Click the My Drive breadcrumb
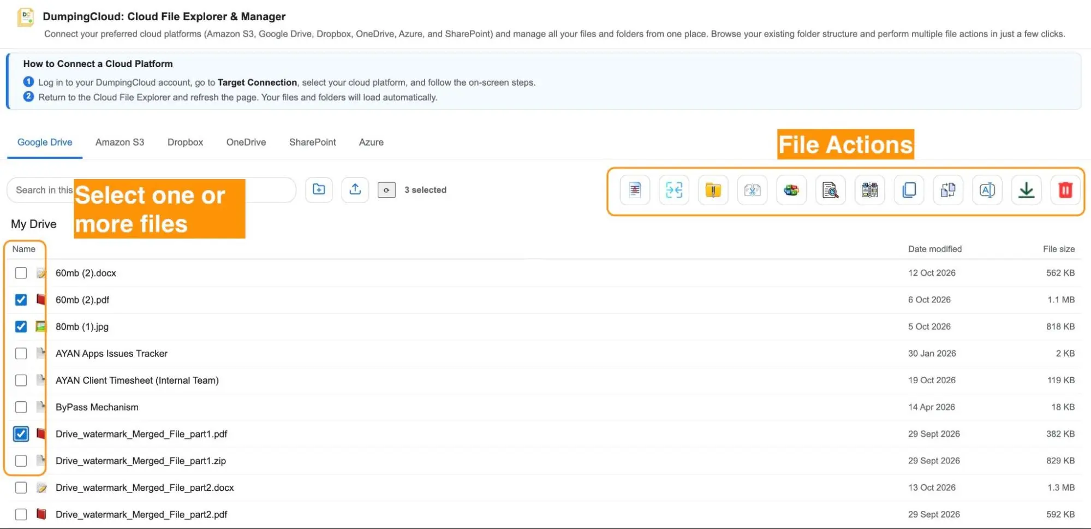This screenshot has height=529, width=1091. (34, 224)
